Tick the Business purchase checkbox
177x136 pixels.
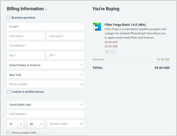click(8, 17)
